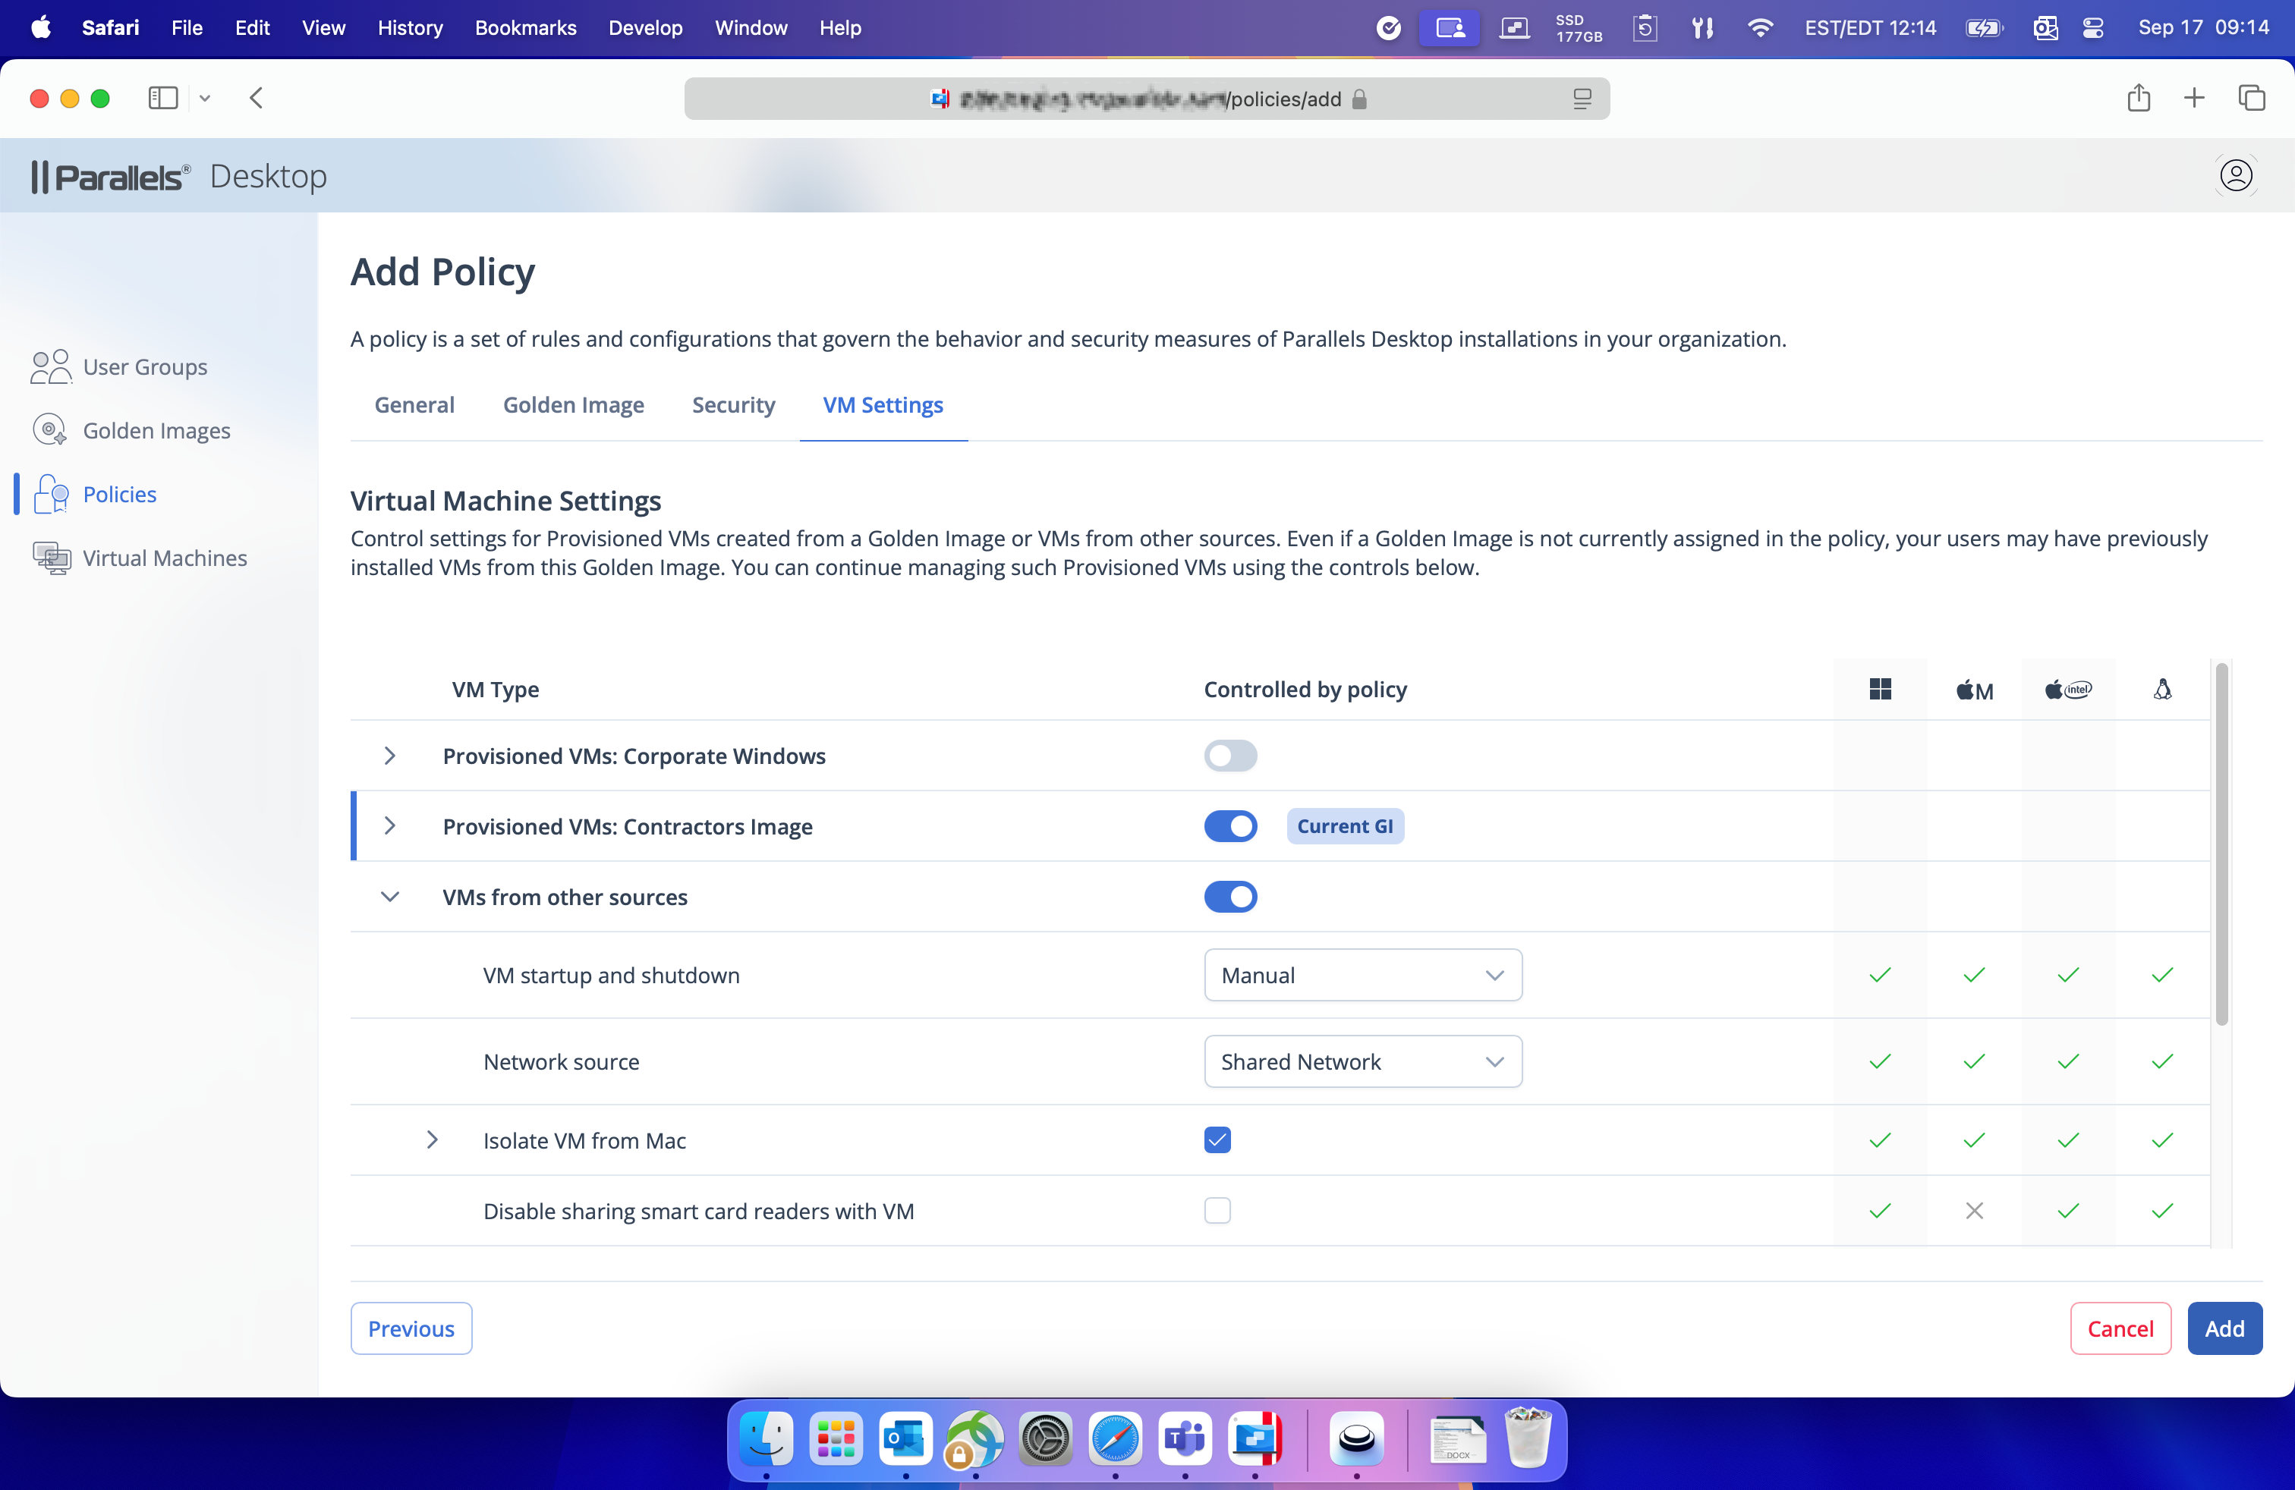Open the User Groups sidebar icon
Image resolution: width=2295 pixels, height=1490 pixels.
[51, 366]
